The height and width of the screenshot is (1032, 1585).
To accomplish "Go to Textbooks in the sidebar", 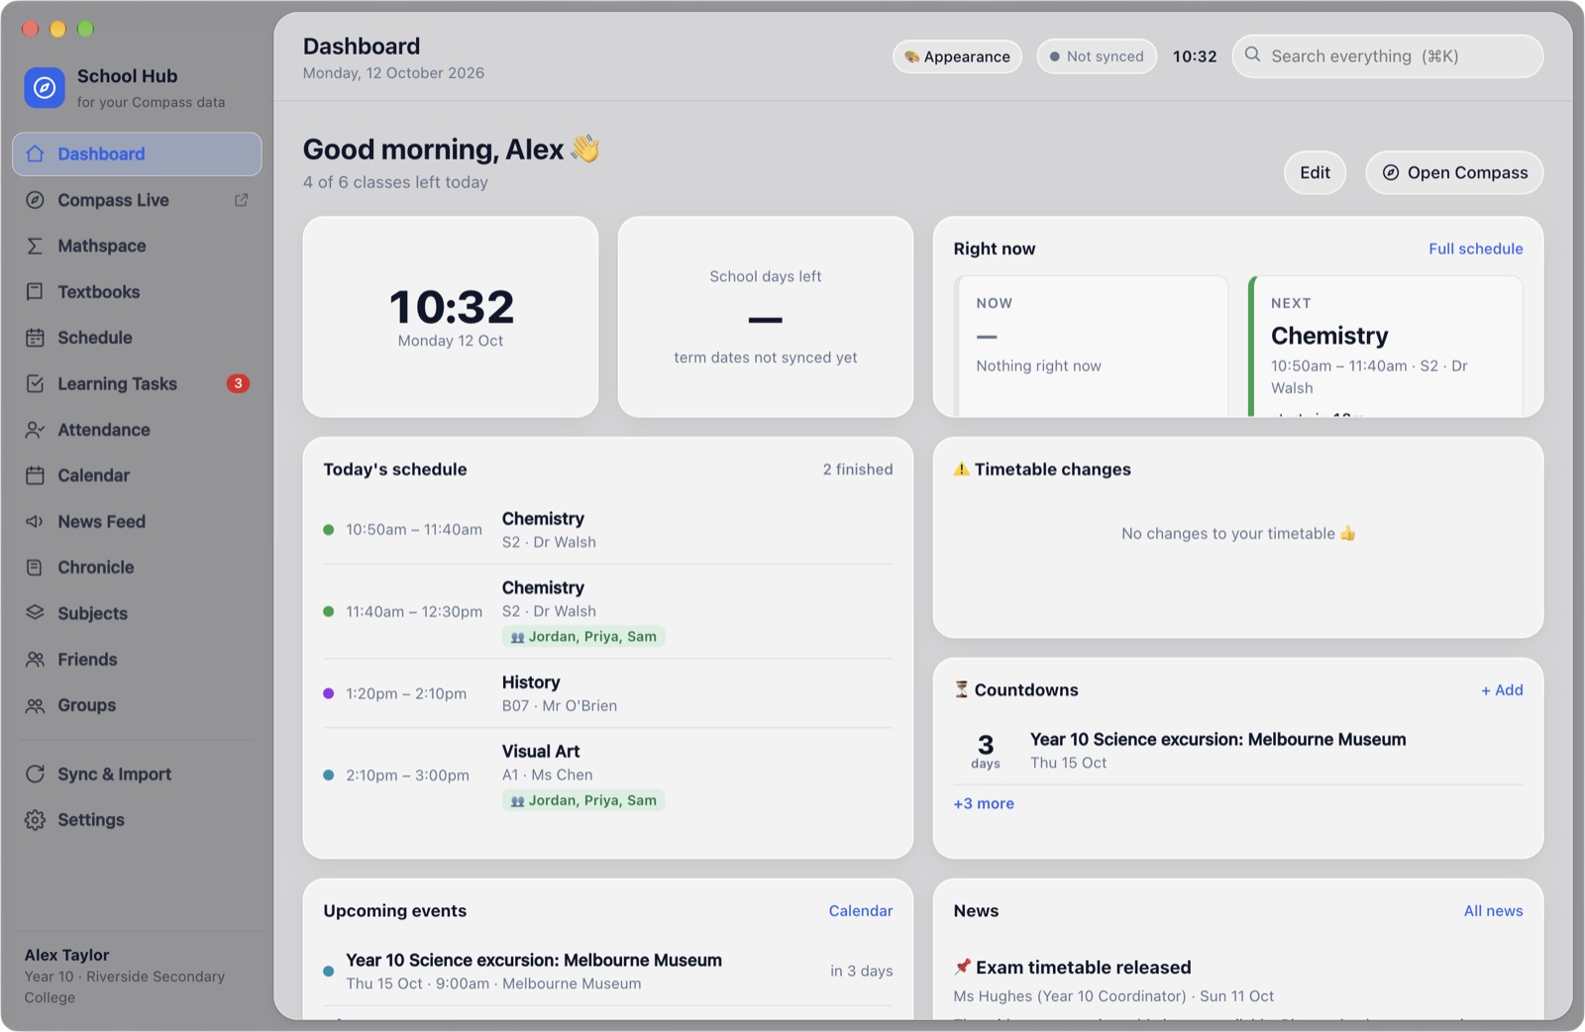I will (137, 292).
